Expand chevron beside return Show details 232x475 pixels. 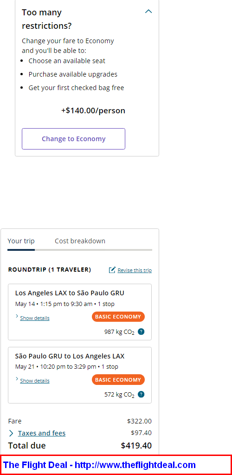coord(17,379)
